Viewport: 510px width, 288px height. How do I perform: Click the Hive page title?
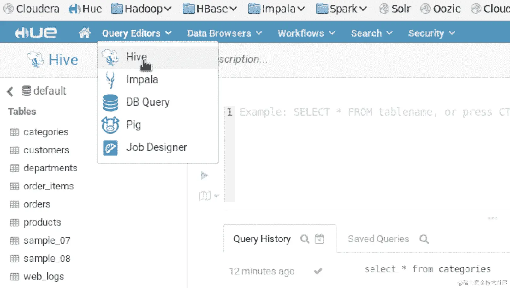pyautogui.click(x=63, y=60)
